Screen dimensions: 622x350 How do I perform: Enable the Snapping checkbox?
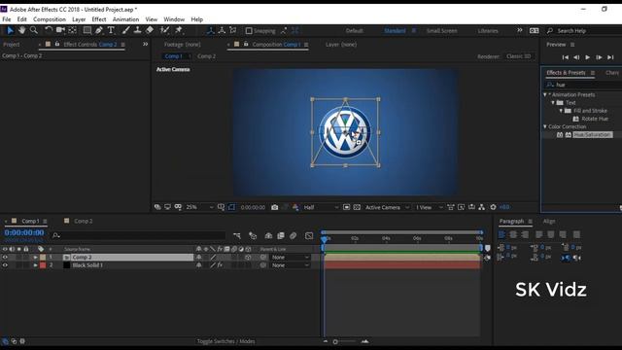(x=249, y=30)
